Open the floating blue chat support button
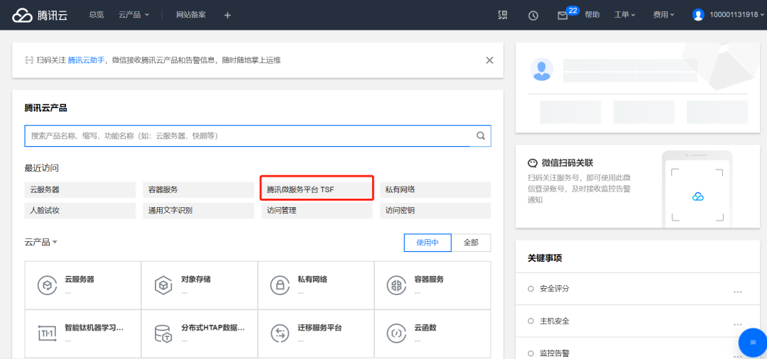 pos(754,343)
